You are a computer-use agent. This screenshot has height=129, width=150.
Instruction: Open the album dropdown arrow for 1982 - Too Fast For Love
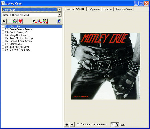[x=60, y=15]
